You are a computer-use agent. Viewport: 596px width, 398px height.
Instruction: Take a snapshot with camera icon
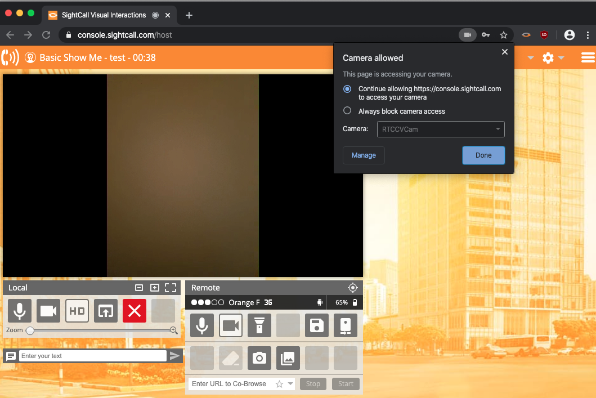pos(259,357)
